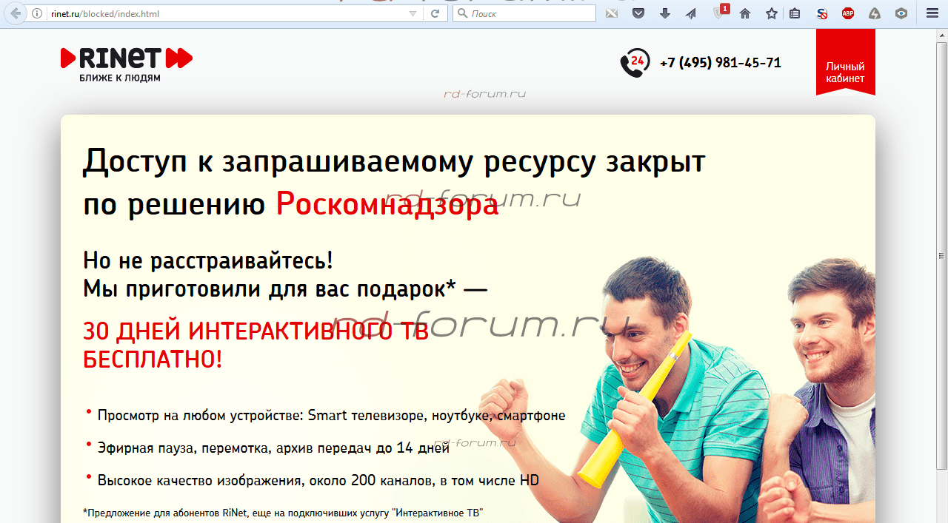Expand the address bar history dropdown
Image resolution: width=948 pixels, height=523 pixels.
[x=413, y=13]
